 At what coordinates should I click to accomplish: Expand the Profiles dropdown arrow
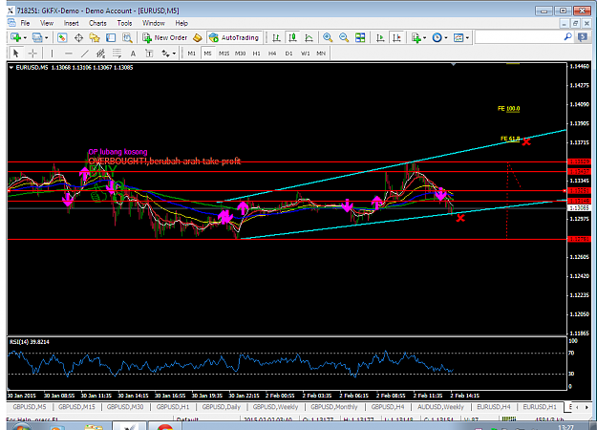(47, 37)
